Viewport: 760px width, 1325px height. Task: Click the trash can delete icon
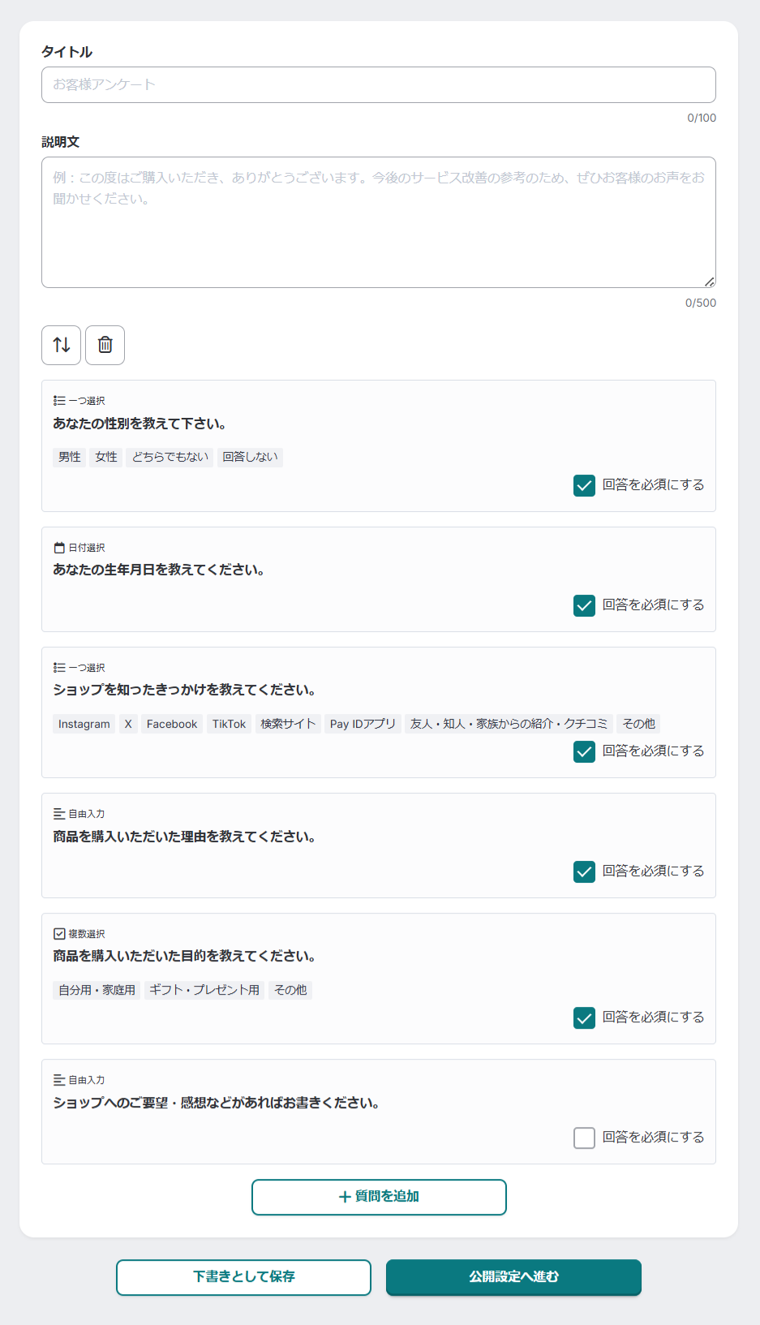(105, 345)
